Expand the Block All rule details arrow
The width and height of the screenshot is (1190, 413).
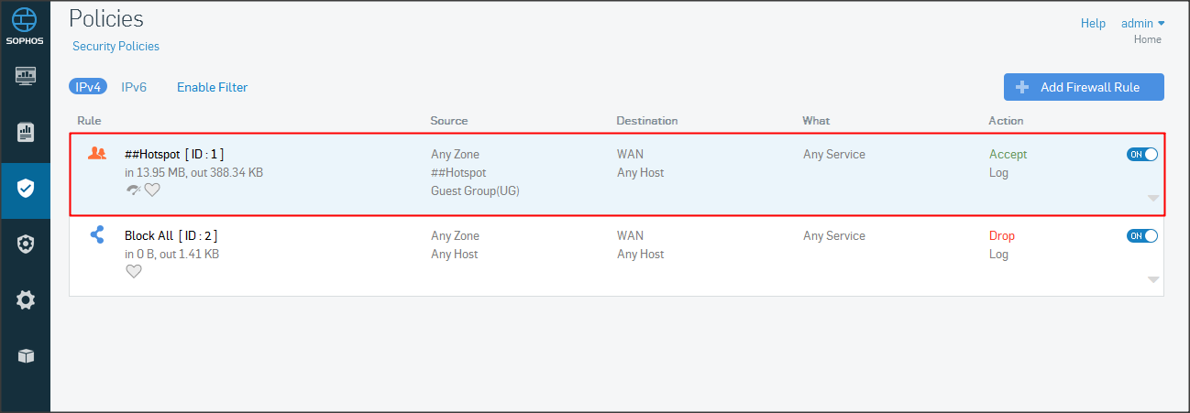tap(1153, 279)
